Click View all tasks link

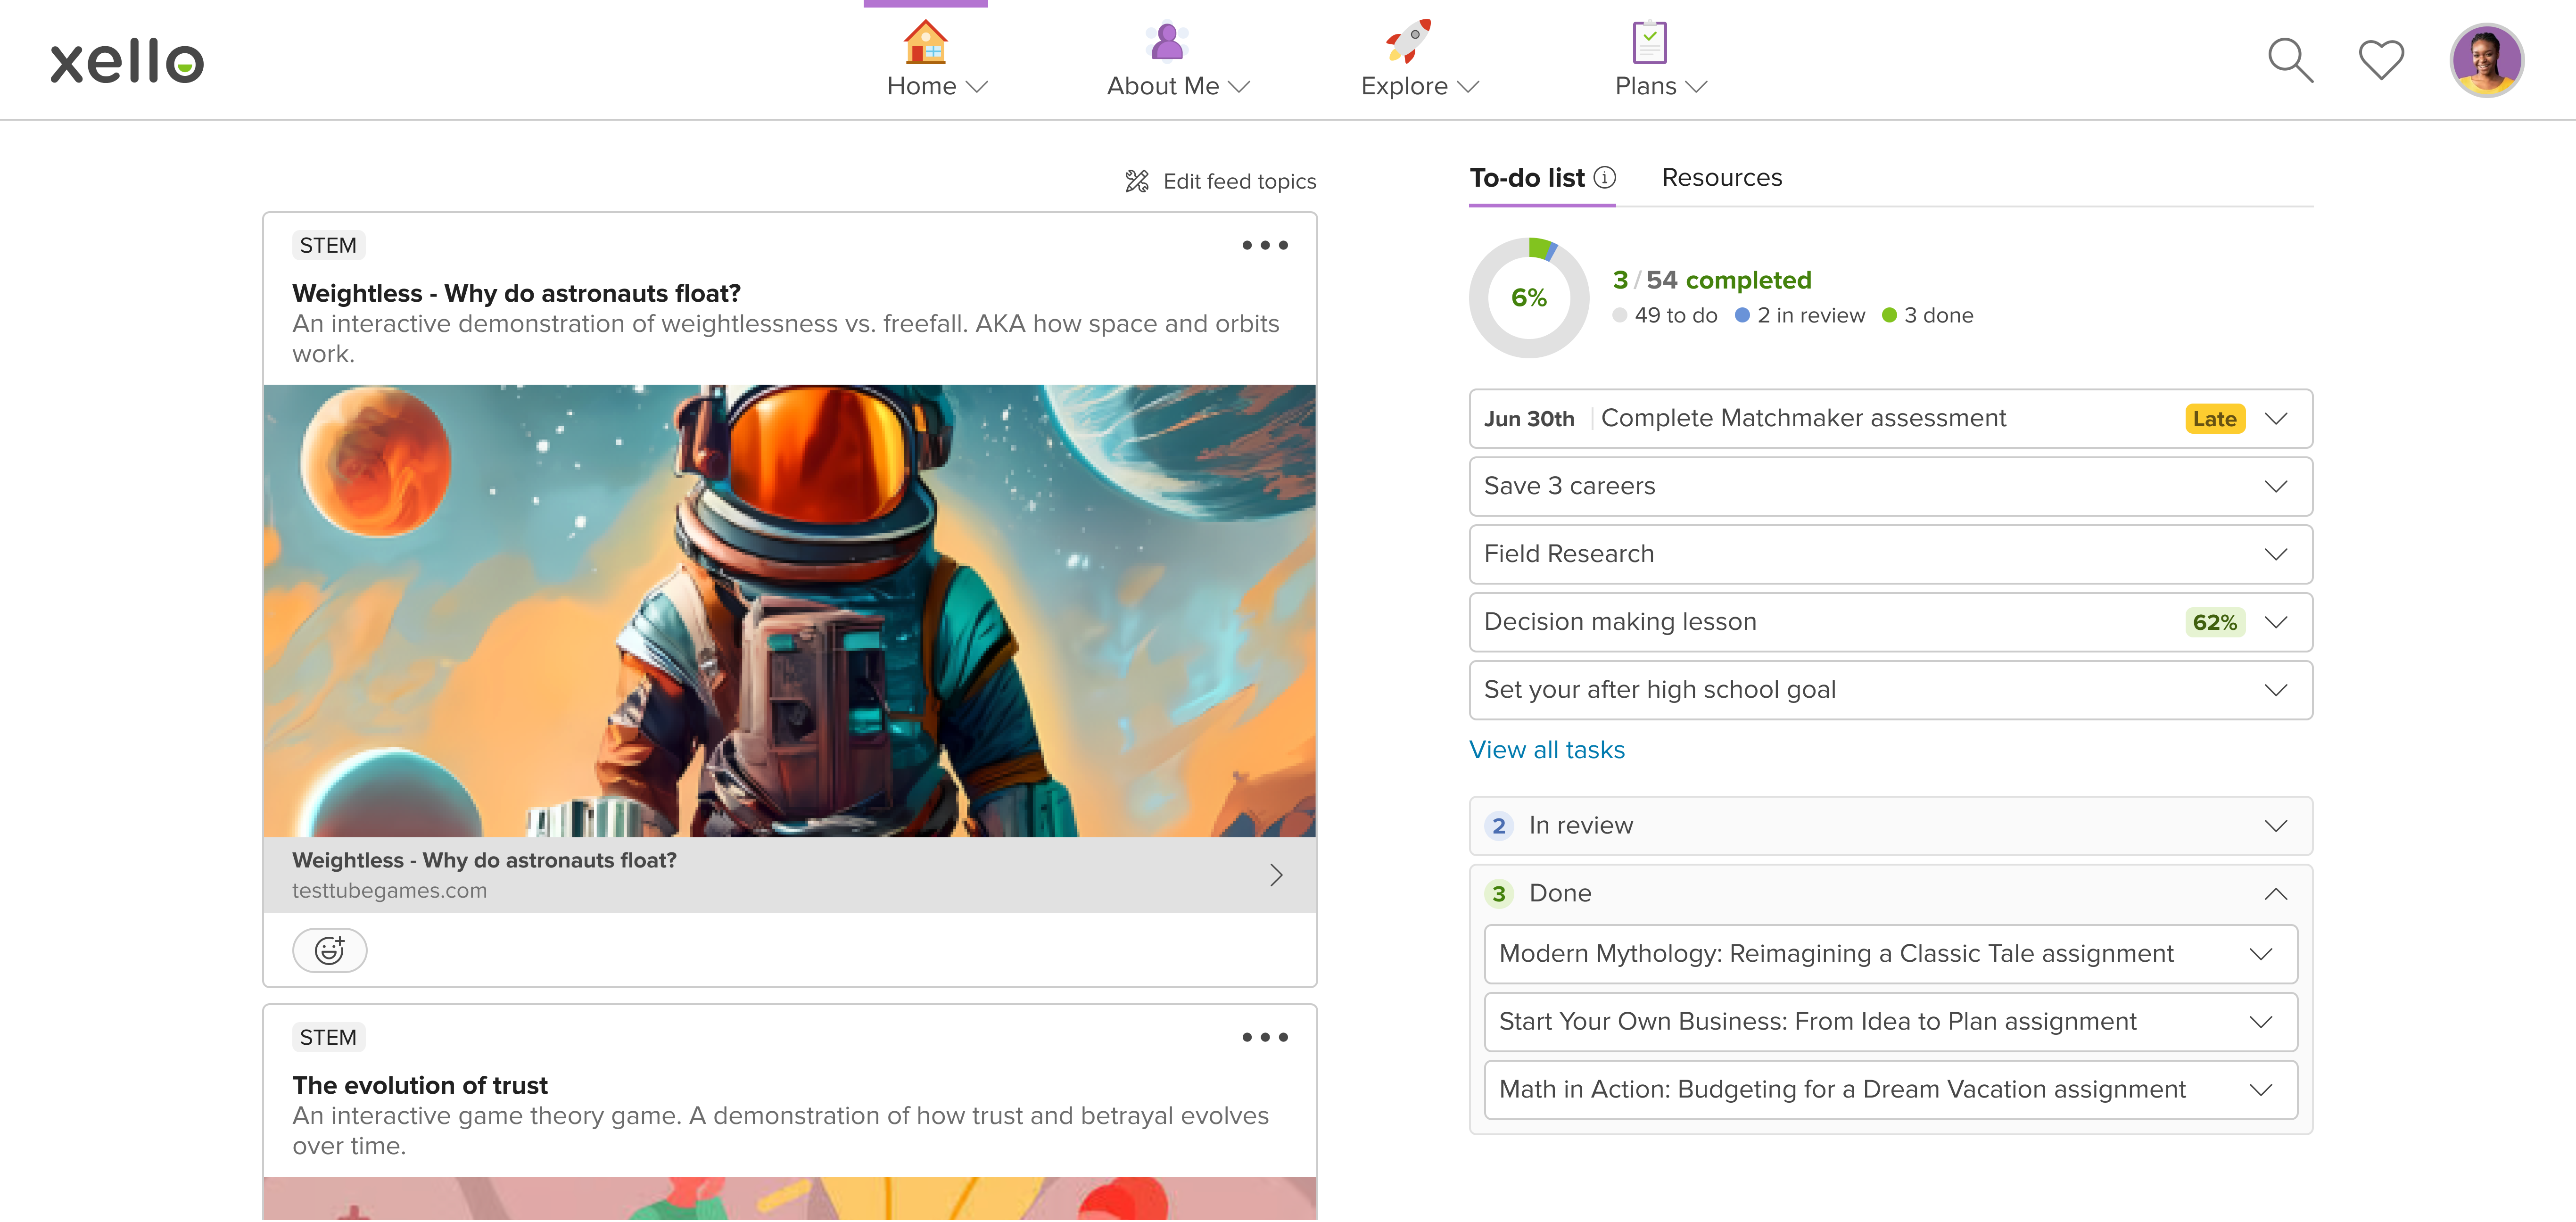click(x=1547, y=750)
